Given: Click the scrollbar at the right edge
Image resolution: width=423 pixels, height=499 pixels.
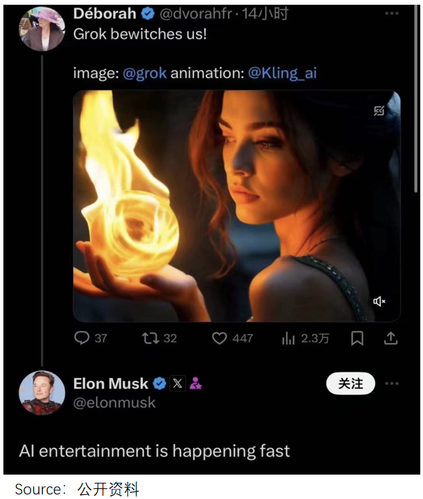Looking at the screenshot, I should (416, 102).
